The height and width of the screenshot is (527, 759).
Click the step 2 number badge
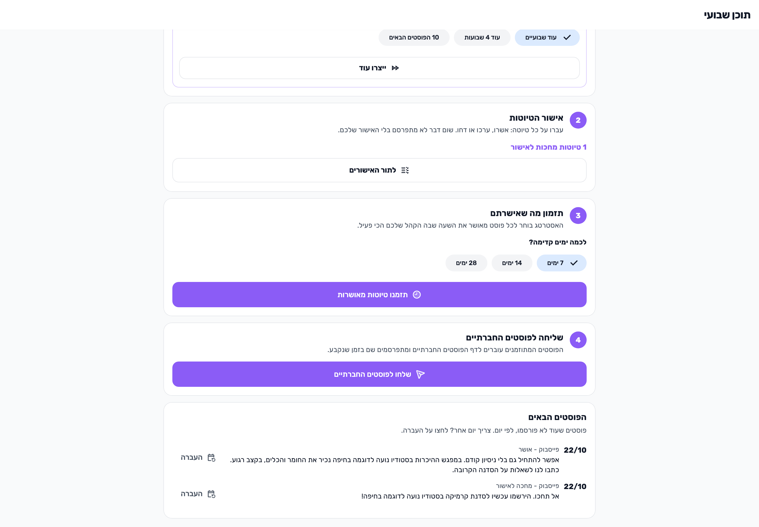pos(578,120)
